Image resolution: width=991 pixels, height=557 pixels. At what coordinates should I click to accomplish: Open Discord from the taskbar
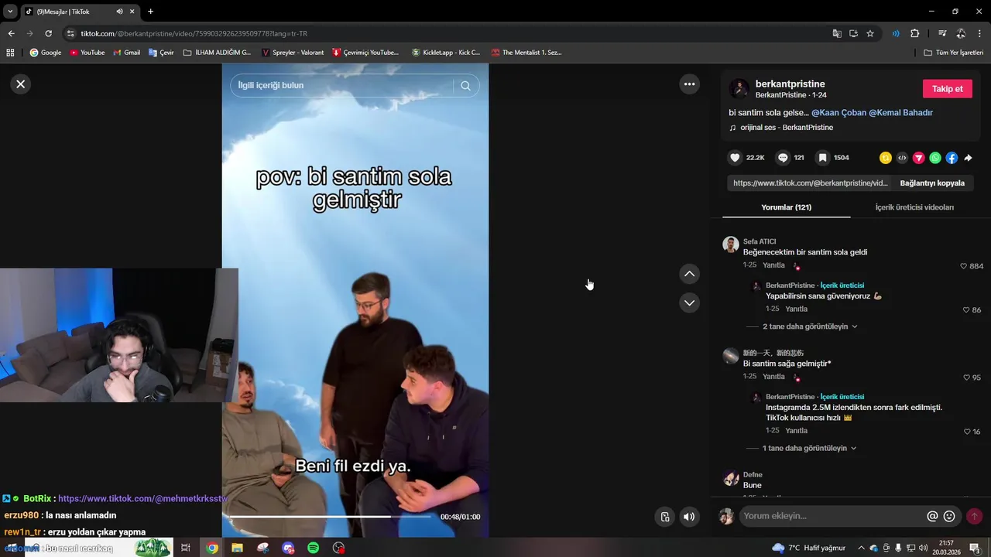(288, 548)
